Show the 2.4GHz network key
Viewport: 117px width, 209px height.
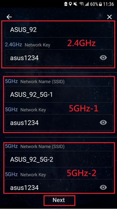[x=103, y=58]
